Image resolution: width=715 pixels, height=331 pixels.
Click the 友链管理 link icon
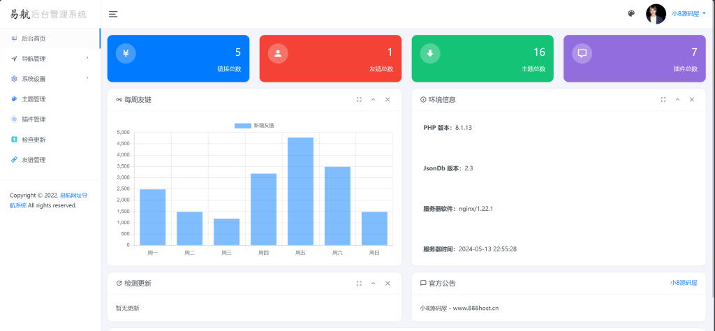point(14,160)
